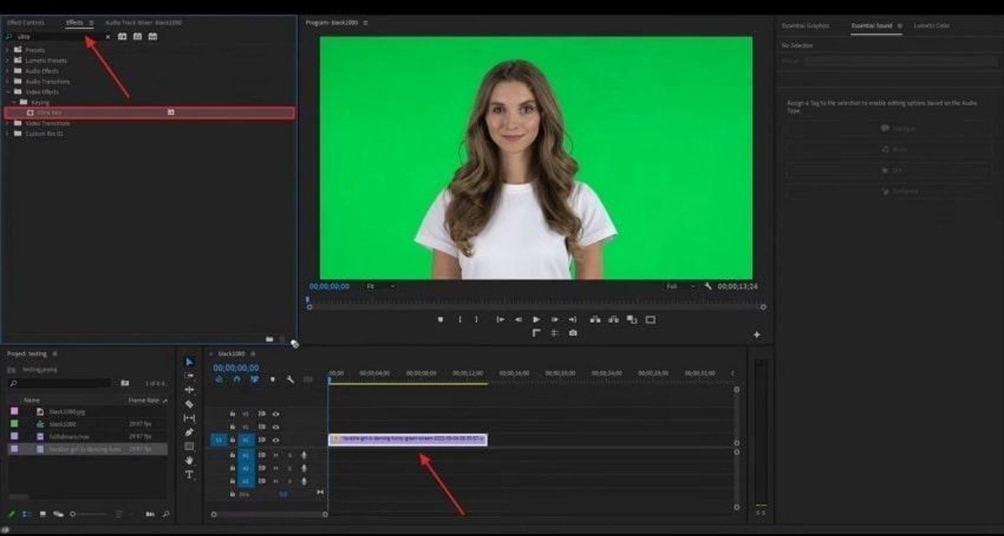Image resolution: width=1004 pixels, height=536 pixels.
Task: Expand the Lumetri Presets folder
Action: click(8, 60)
